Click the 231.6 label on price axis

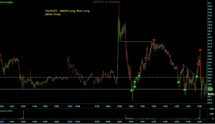[x=210, y=40]
